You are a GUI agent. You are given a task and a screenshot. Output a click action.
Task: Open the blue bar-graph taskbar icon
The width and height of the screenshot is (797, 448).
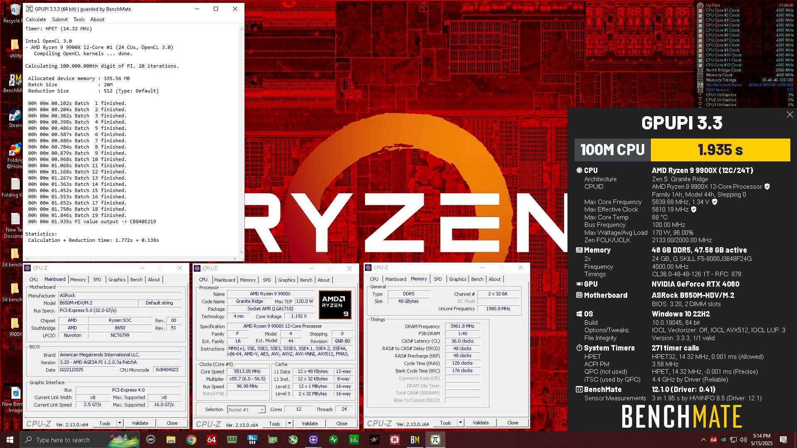point(252,440)
